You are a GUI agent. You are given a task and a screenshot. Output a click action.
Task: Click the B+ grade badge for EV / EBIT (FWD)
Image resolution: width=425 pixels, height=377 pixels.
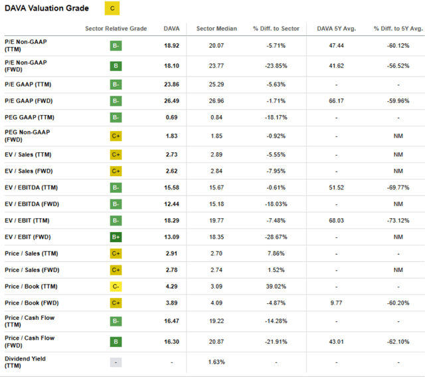pos(116,237)
